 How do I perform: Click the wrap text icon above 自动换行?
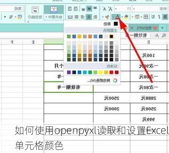coord(35,10)
